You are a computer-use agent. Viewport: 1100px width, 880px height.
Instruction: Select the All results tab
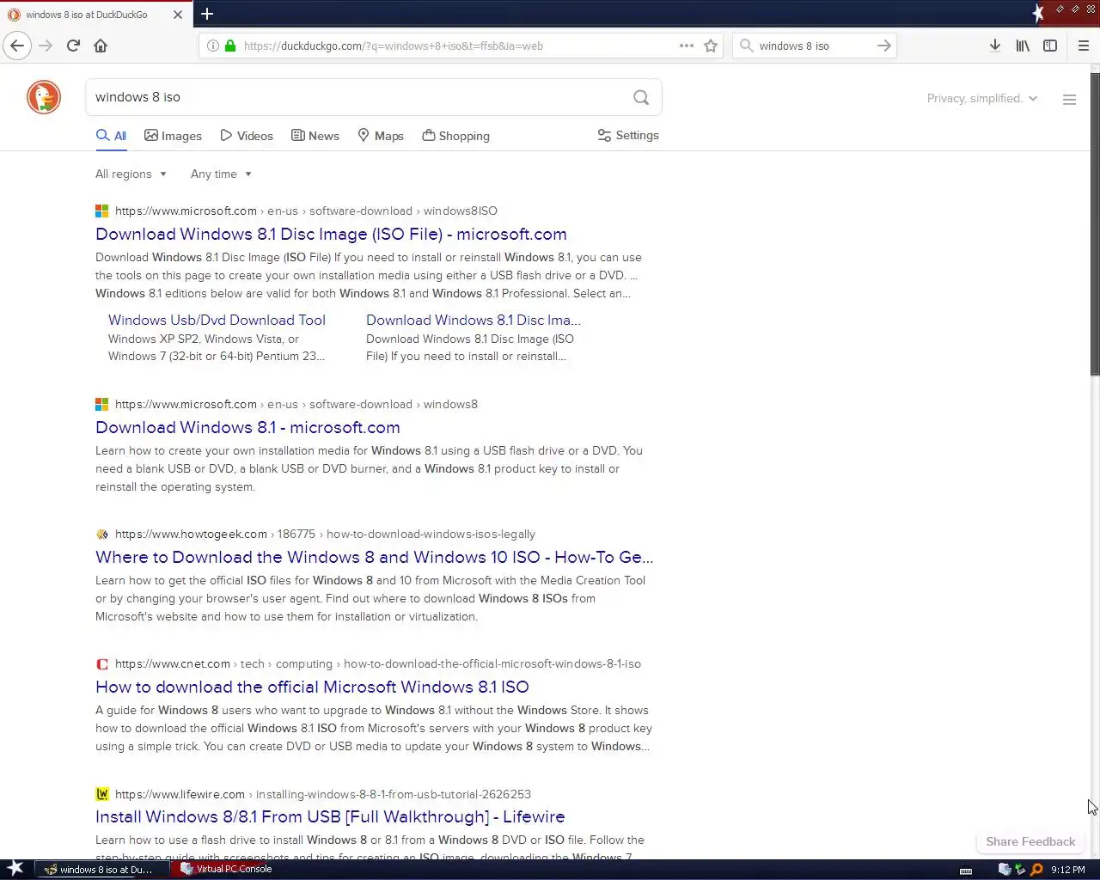[x=111, y=136]
